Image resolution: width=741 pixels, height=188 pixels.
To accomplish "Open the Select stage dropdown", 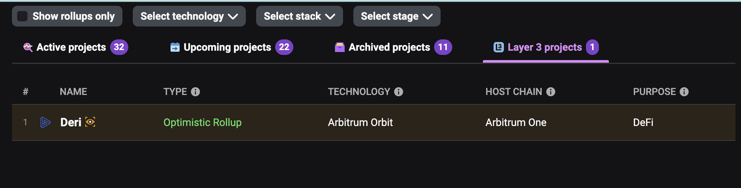I will (396, 16).
